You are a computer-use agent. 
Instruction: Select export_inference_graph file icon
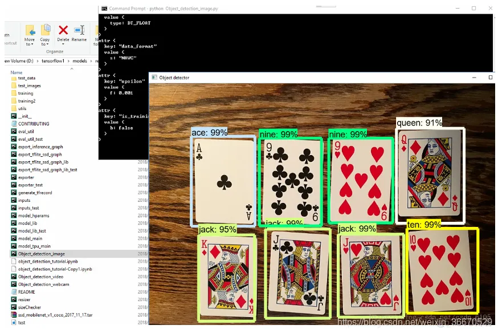click(14, 147)
